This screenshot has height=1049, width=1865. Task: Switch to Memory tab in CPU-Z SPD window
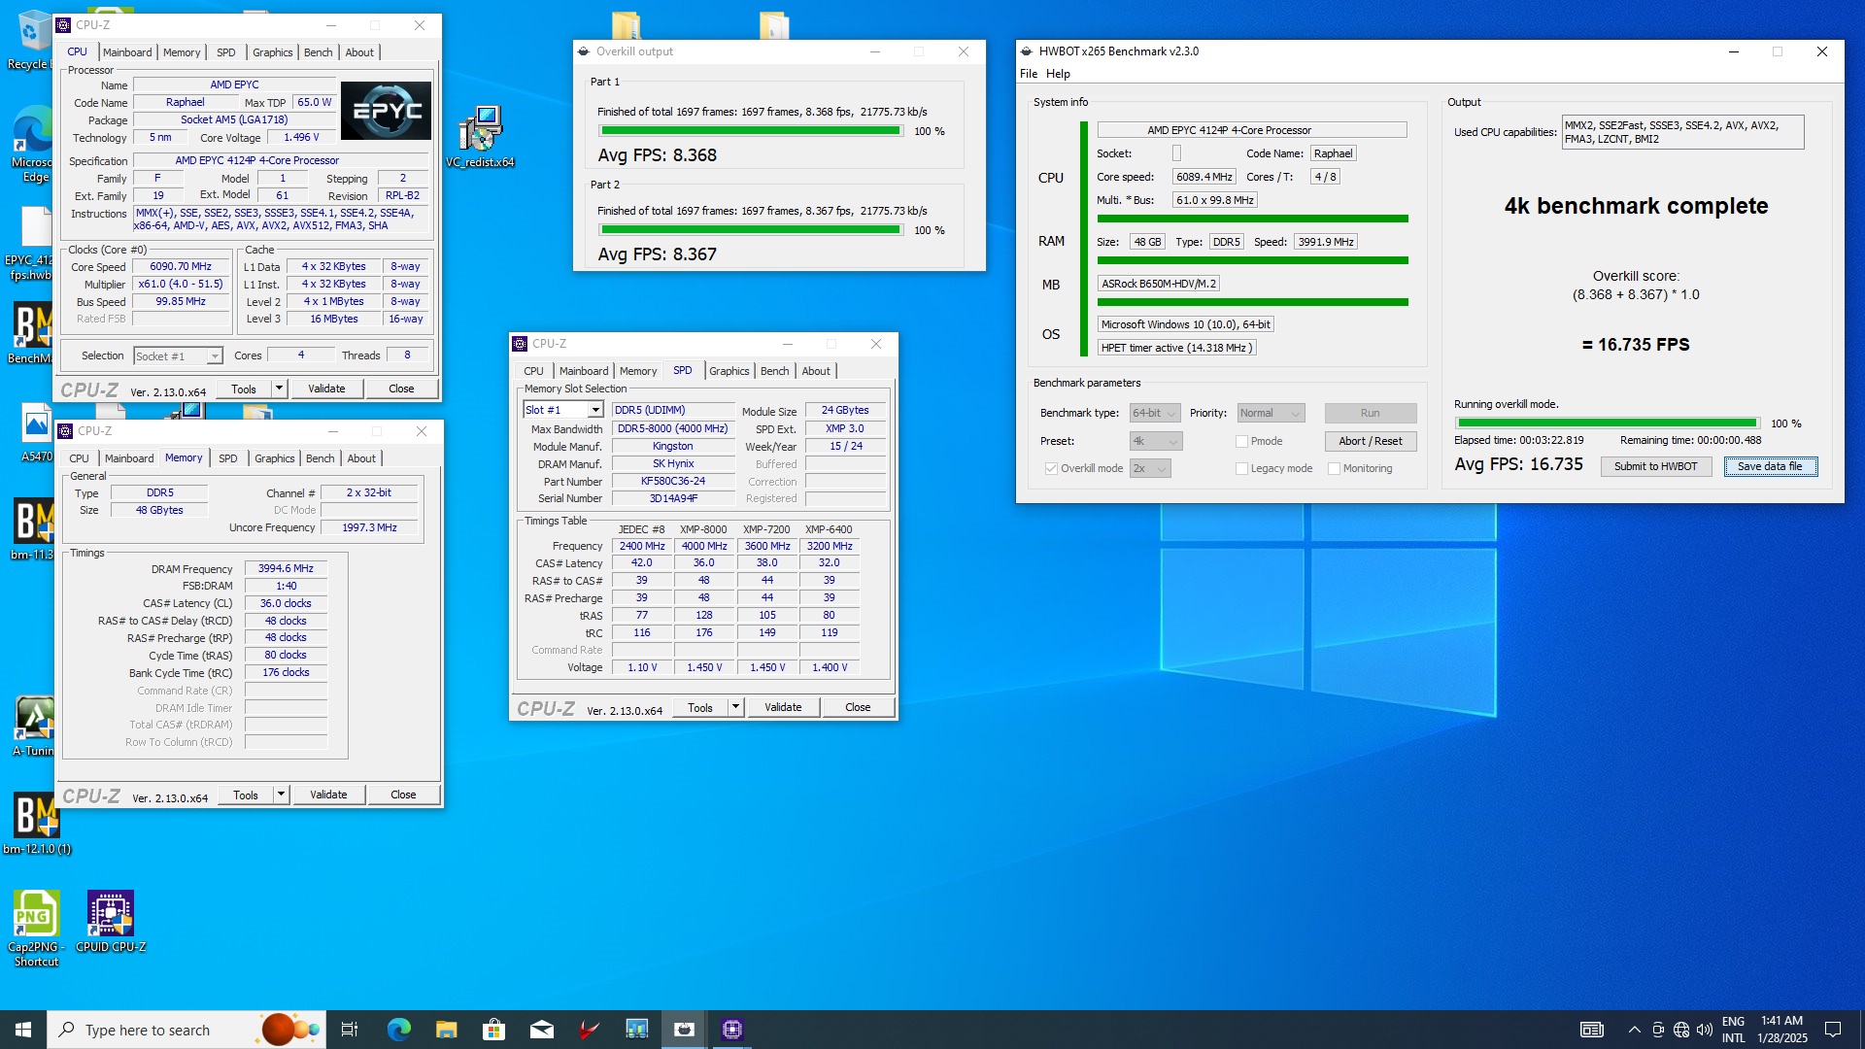638,371
